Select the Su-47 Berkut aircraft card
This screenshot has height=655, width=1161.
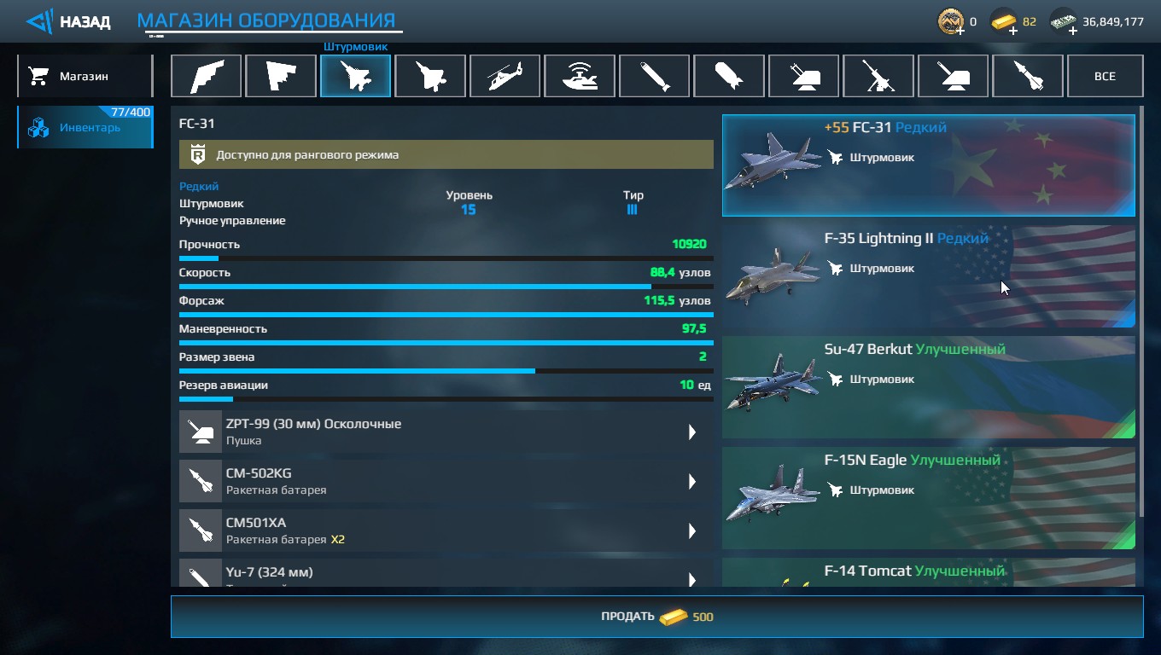[929, 387]
